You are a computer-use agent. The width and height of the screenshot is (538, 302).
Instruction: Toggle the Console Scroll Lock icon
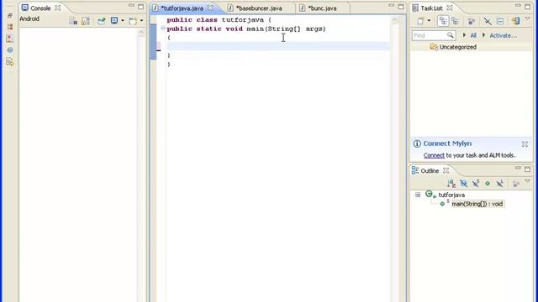tap(86, 21)
